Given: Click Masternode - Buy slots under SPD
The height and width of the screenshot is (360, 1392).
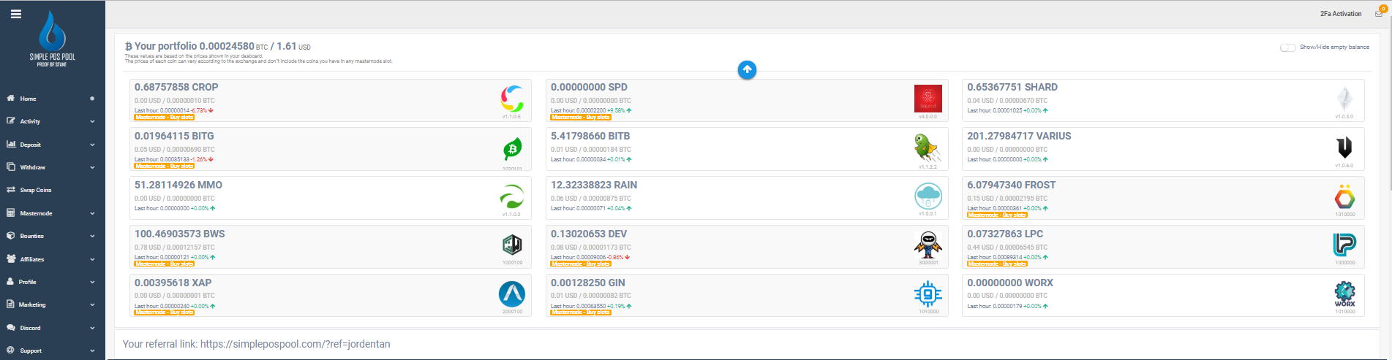Looking at the screenshot, I should point(581,118).
